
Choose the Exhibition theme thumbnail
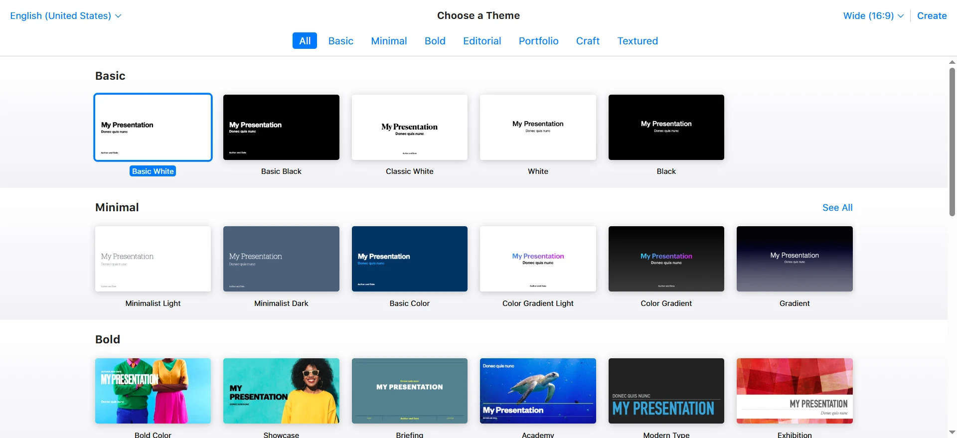coord(795,391)
